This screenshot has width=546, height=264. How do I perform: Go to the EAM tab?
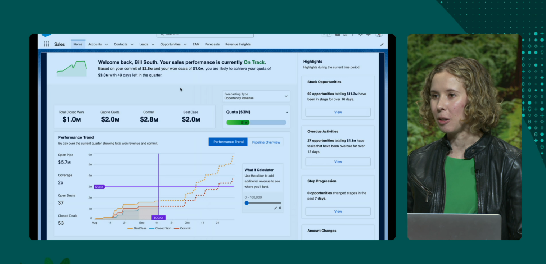tap(196, 44)
